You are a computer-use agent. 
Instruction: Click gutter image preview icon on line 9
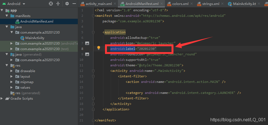tap(87, 54)
